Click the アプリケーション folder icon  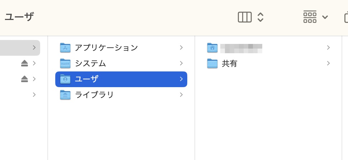click(65, 47)
